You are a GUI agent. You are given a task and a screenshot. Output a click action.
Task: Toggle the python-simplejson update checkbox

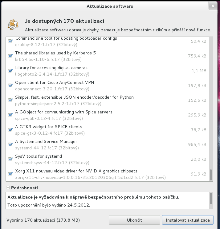click(x=10, y=100)
